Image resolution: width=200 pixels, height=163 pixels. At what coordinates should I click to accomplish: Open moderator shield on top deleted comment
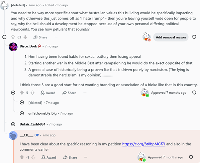coord(194,37)
